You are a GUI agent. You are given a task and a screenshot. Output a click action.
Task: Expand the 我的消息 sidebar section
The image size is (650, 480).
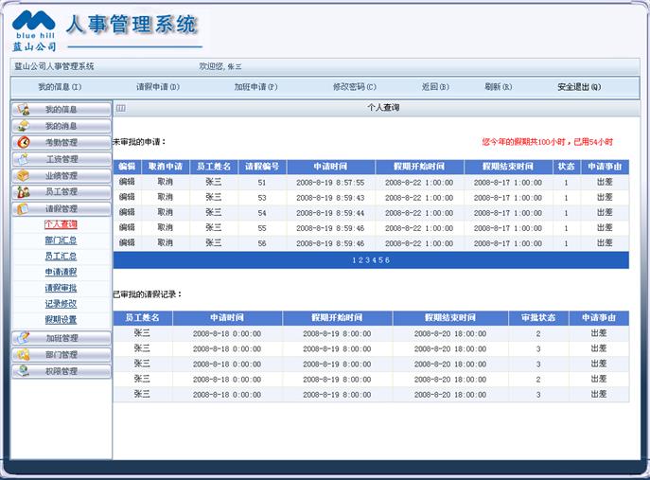(x=61, y=126)
